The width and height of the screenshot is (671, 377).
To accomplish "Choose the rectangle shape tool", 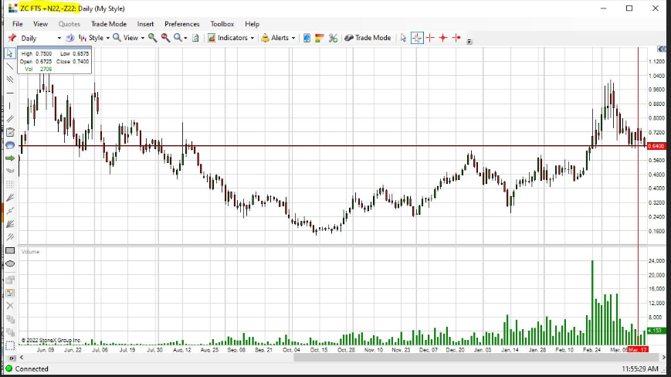I will (10, 250).
